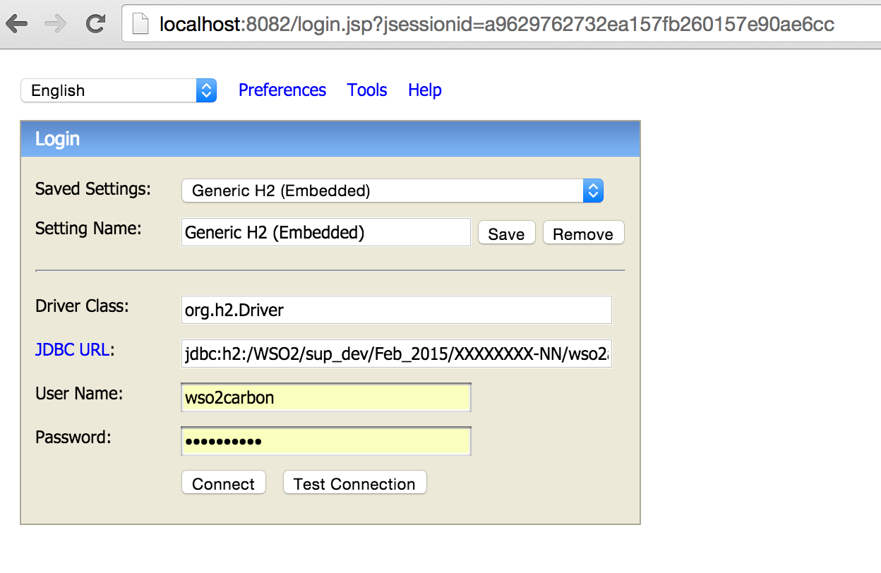Click the Test Connection button
881x573 pixels.
354,483
